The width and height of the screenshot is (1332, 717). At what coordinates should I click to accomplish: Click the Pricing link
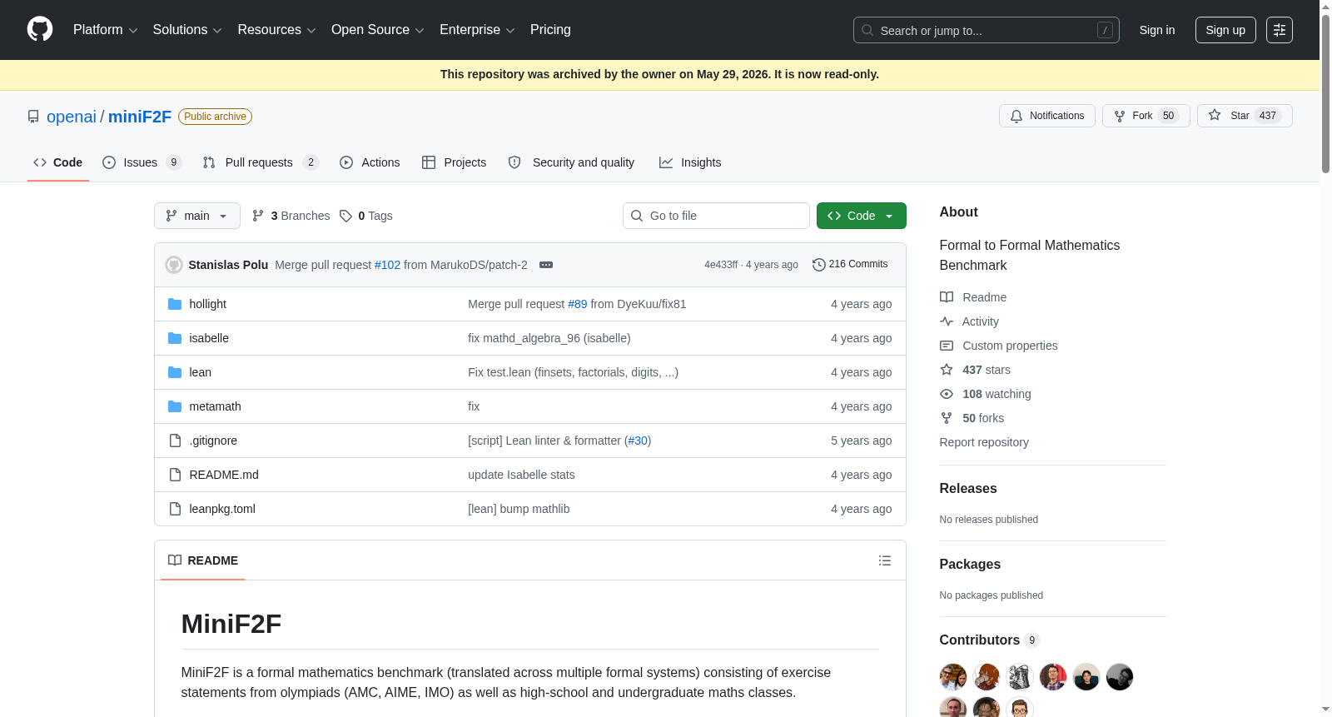click(550, 30)
